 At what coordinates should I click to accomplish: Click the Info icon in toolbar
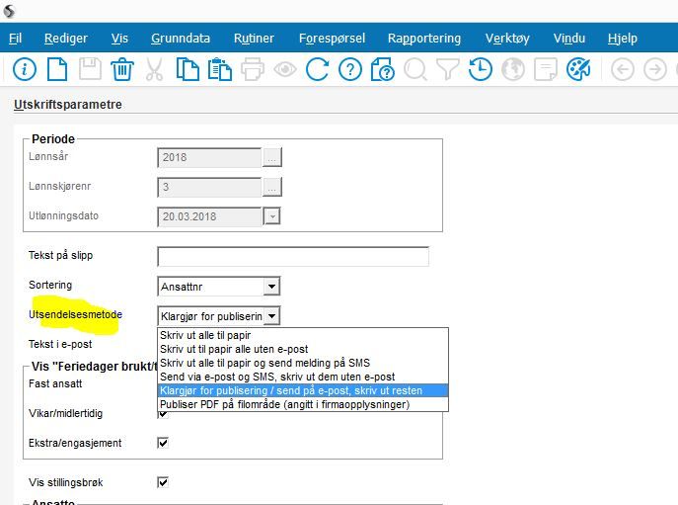(25, 69)
